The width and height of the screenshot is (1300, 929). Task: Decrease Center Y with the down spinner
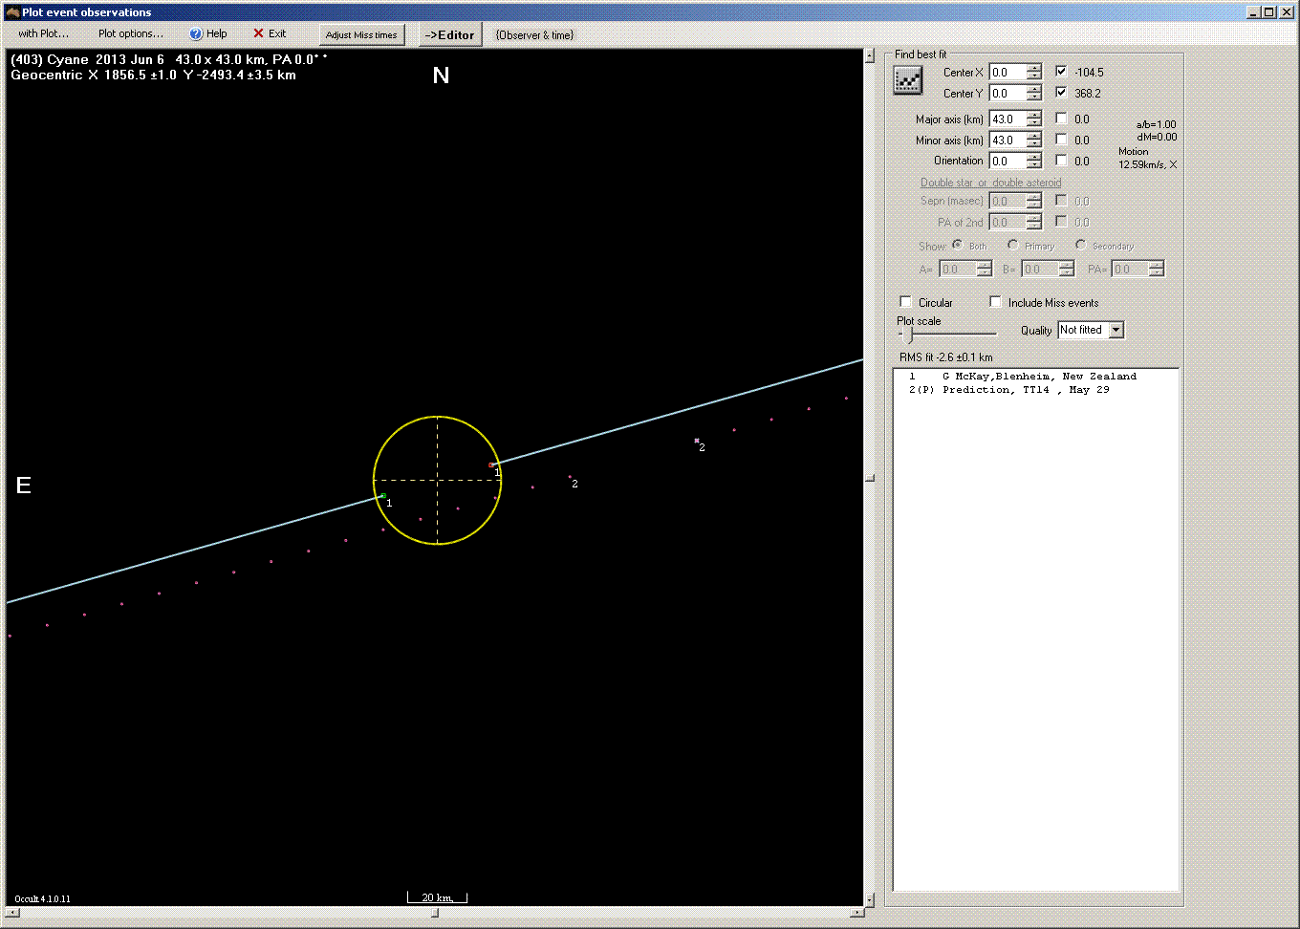point(1034,97)
